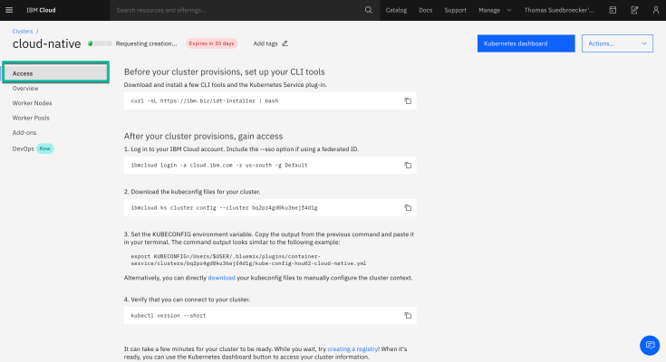Click the pencil icon next to Add tags
Viewport: 666px width, 362px height.
pyautogui.click(x=285, y=43)
